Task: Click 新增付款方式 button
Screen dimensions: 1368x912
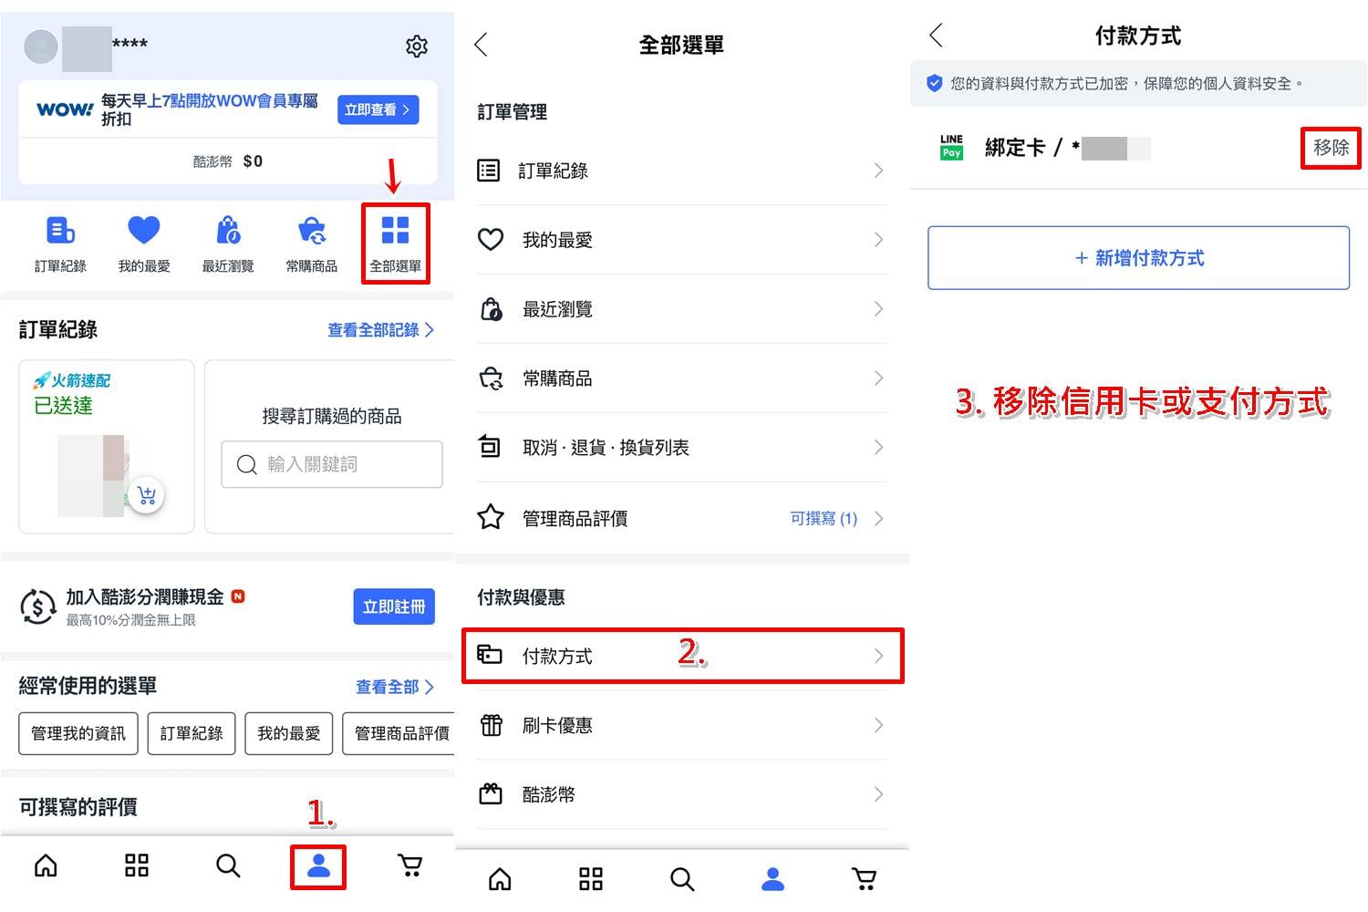Action: [1138, 258]
